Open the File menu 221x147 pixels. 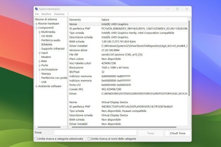point(37,14)
